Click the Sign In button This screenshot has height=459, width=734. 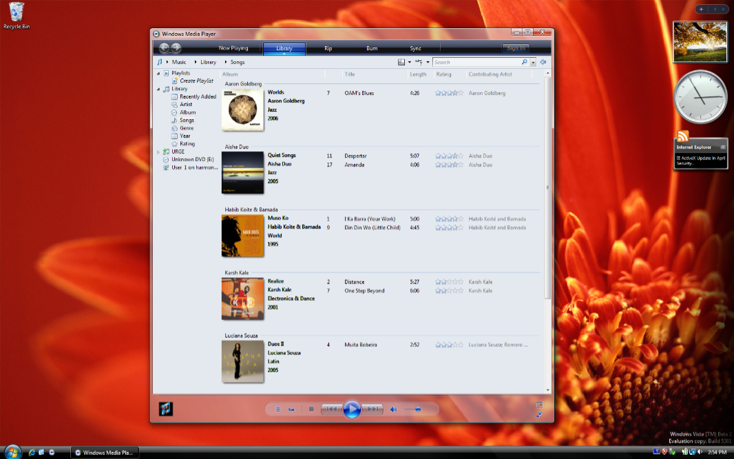pos(516,48)
